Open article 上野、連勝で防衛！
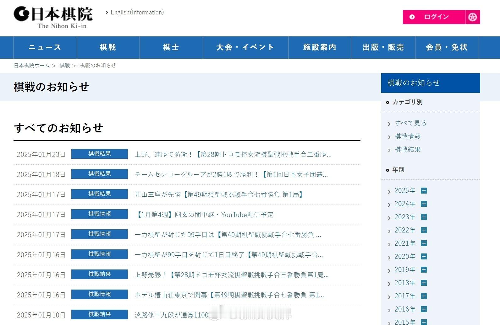500x325 pixels. [233, 155]
